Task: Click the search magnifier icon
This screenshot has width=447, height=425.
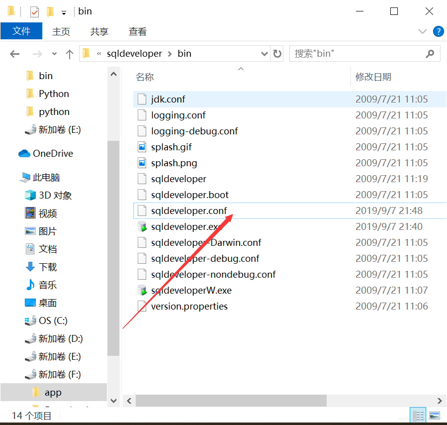Action: pos(430,54)
